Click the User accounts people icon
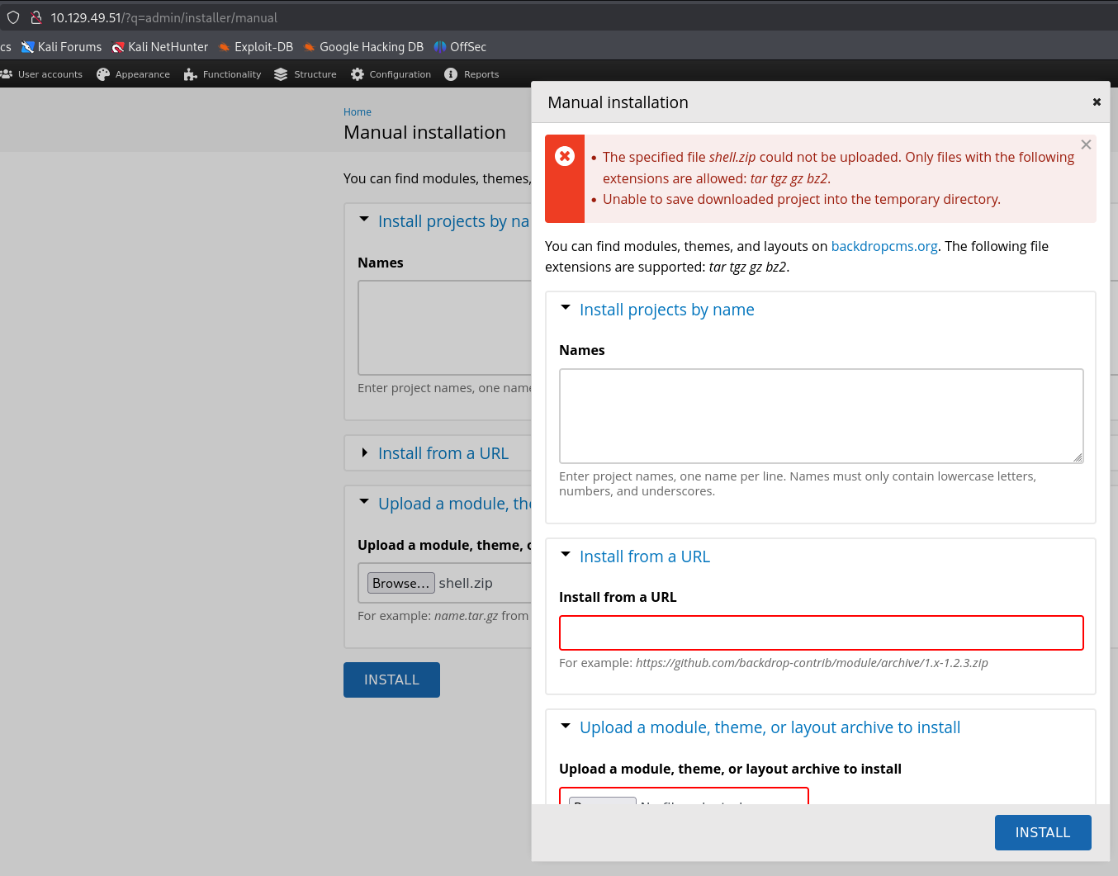Image resolution: width=1118 pixels, height=876 pixels. coord(7,74)
